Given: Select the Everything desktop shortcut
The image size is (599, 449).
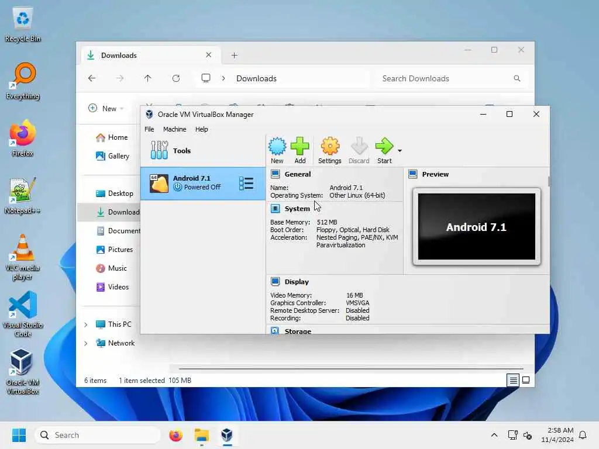Looking at the screenshot, I should [x=23, y=81].
